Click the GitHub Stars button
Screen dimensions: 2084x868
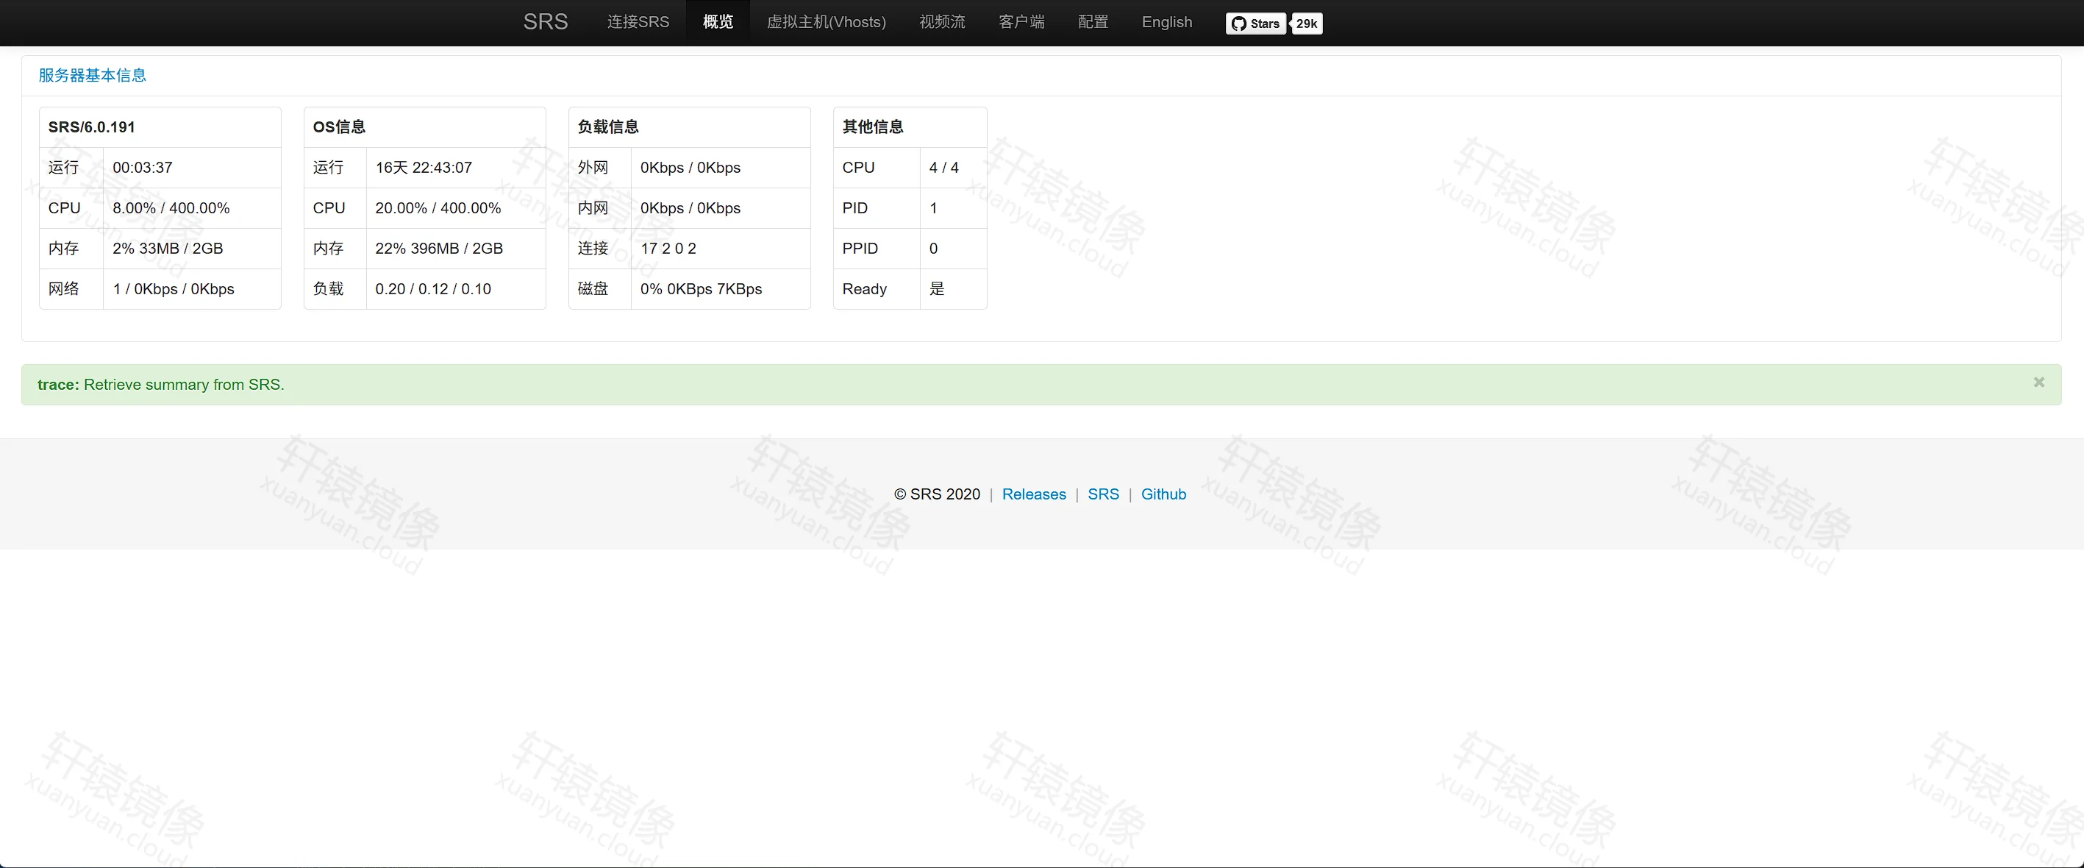click(x=1255, y=24)
